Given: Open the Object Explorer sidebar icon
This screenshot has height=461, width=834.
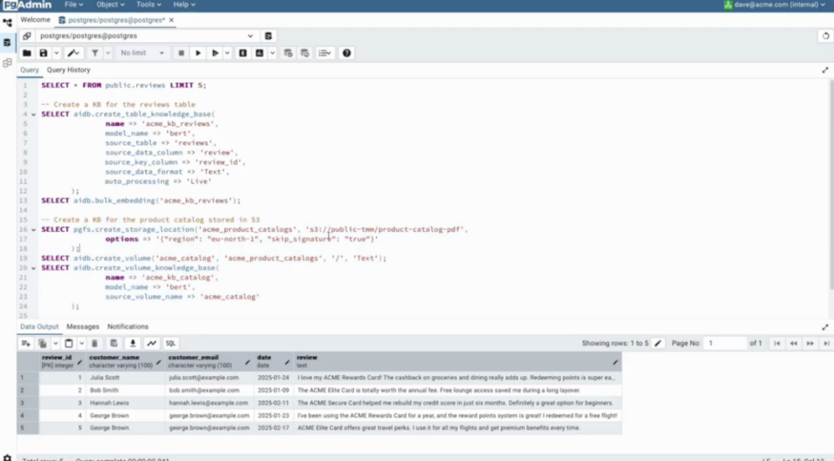Looking at the screenshot, I should click(x=7, y=23).
